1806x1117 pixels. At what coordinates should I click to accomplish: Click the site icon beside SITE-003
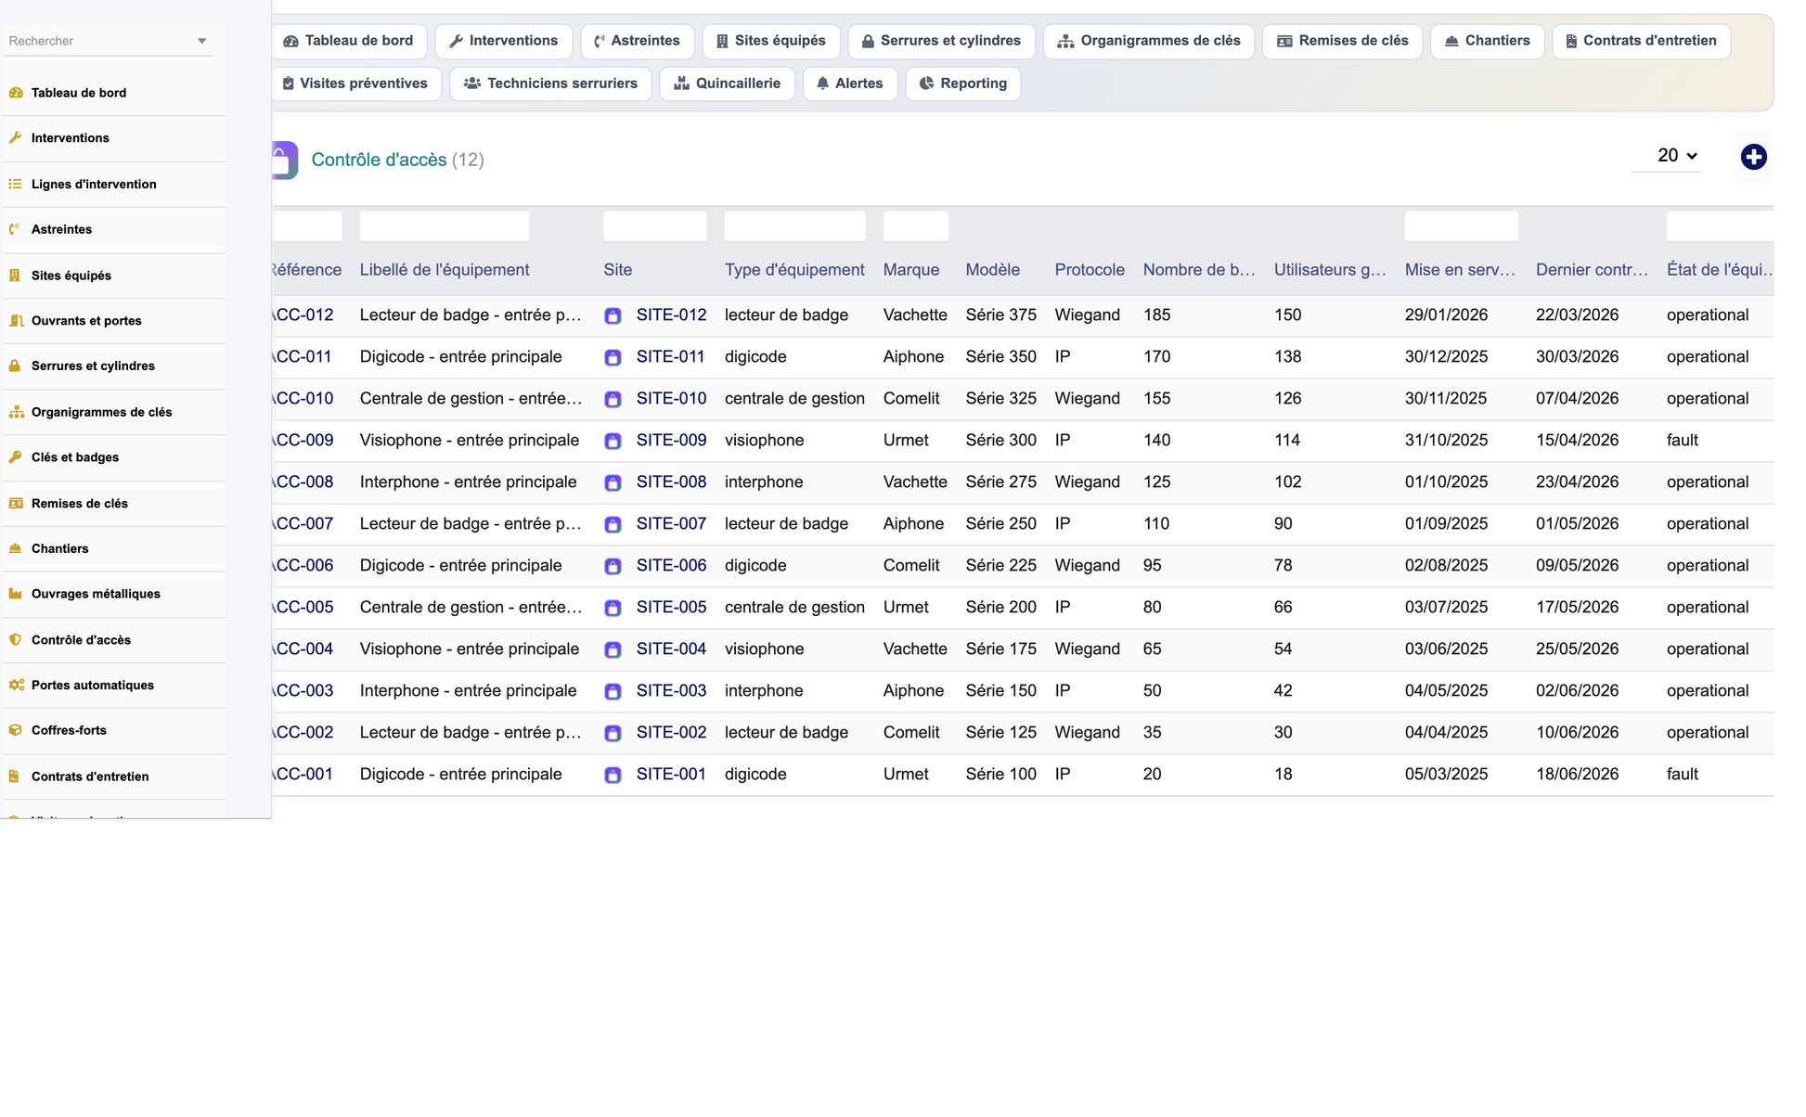pos(613,691)
